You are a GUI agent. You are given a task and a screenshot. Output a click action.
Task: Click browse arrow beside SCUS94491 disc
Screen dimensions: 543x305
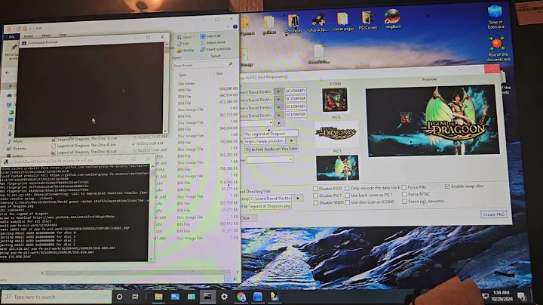[x=278, y=91]
